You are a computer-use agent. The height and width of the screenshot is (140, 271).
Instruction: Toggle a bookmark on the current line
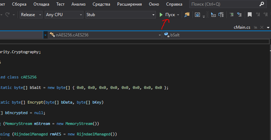point(250,15)
